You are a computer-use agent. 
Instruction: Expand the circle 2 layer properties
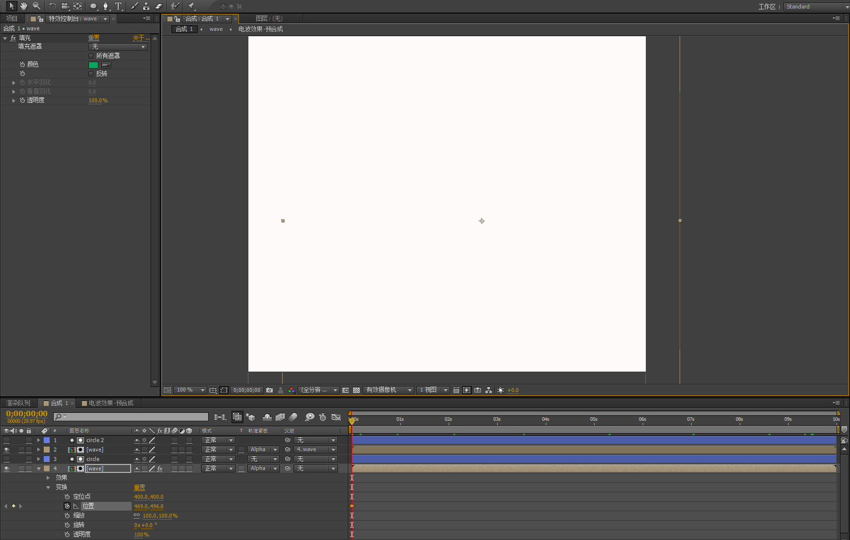point(38,440)
